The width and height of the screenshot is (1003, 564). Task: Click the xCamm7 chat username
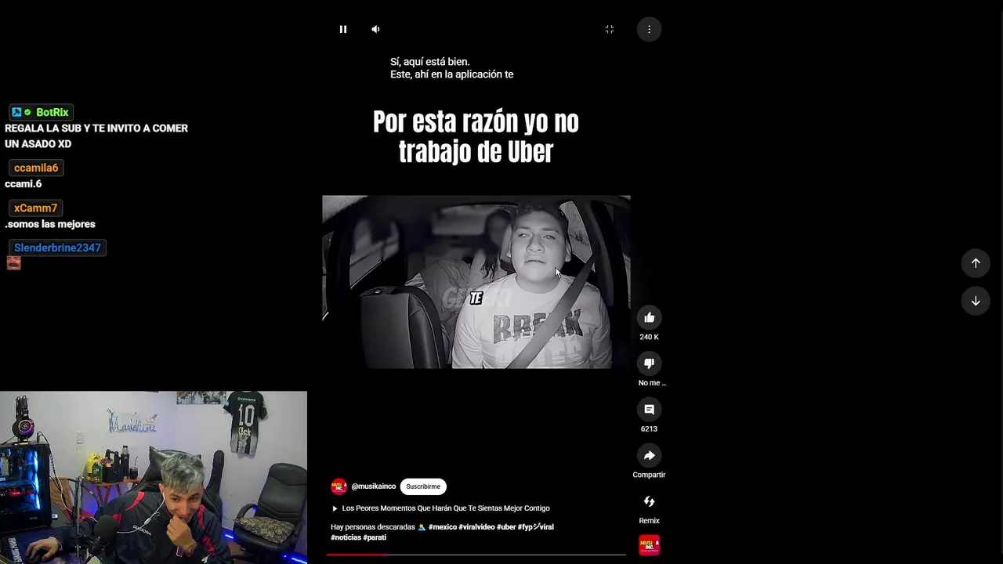35,208
